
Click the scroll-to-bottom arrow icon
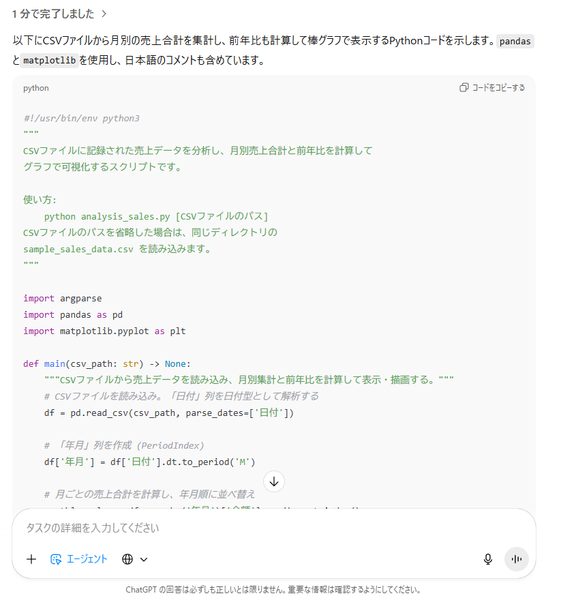pyautogui.click(x=274, y=481)
